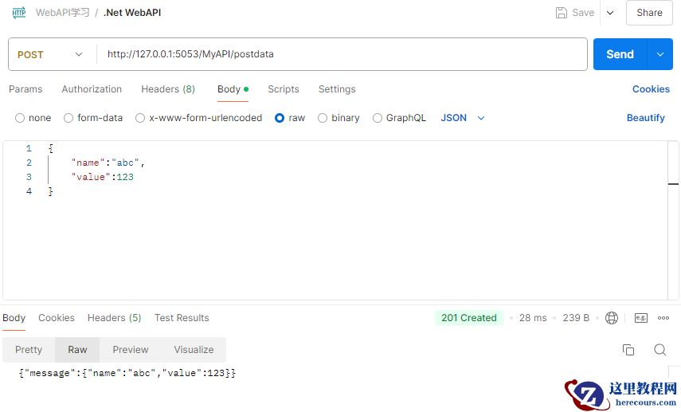
Task: Search the response with magnifier icon
Action: point(659,350)
